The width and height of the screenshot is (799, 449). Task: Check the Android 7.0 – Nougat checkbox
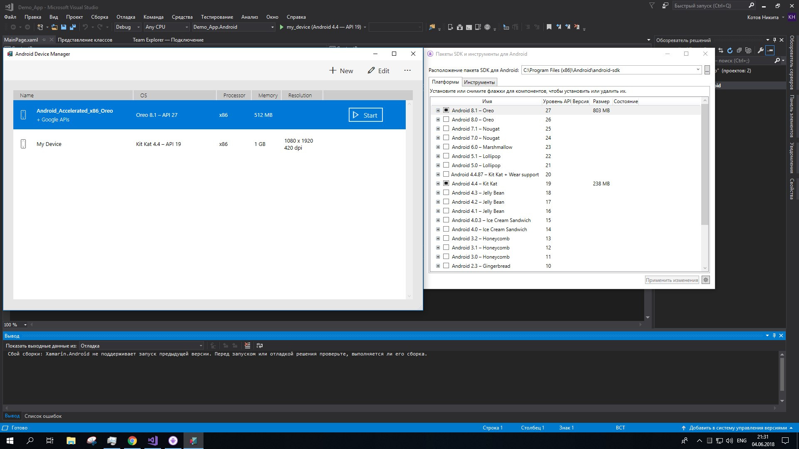(446, 138)
